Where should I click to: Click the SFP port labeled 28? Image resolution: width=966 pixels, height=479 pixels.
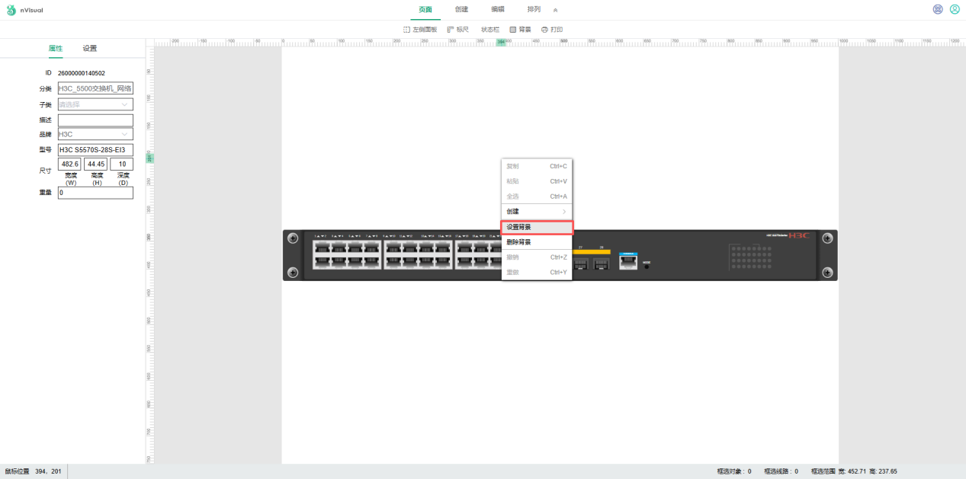point(602,263)
